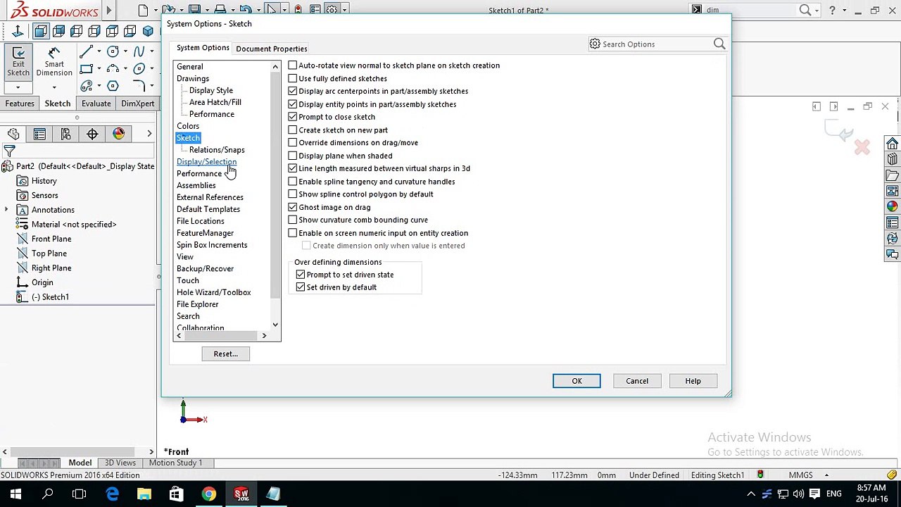Viewport: 901px width, 507px height.
Task: Open the Line tool dropdown arrow
Action: 99,51
